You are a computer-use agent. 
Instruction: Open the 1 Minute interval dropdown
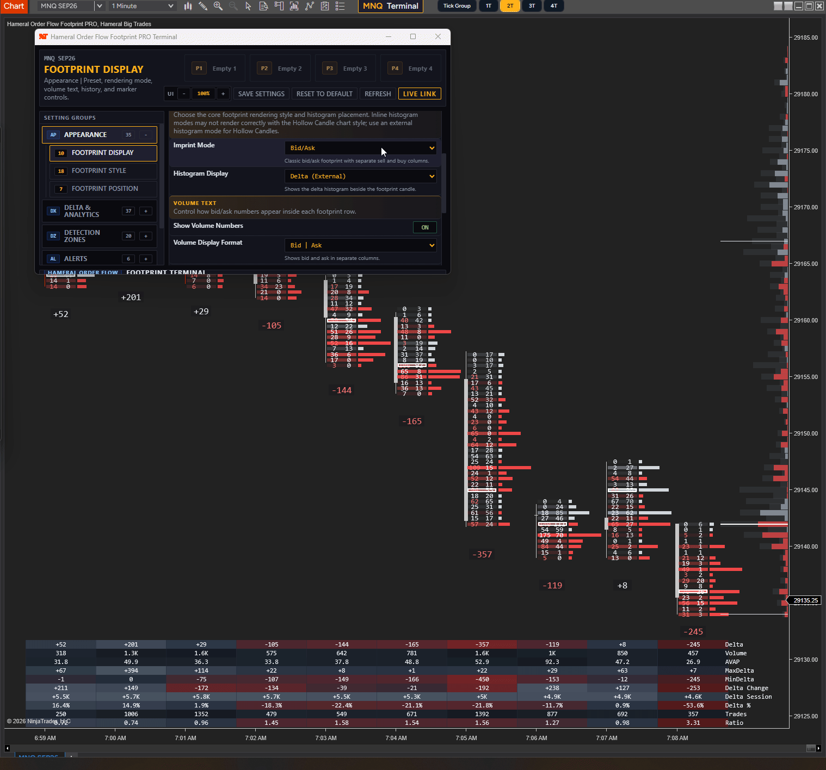pyautogui.click(x=143, y=6)
